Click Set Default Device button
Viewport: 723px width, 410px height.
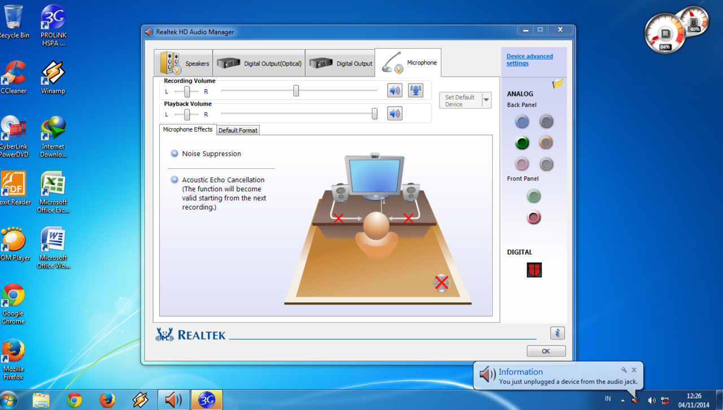(460, 100)
